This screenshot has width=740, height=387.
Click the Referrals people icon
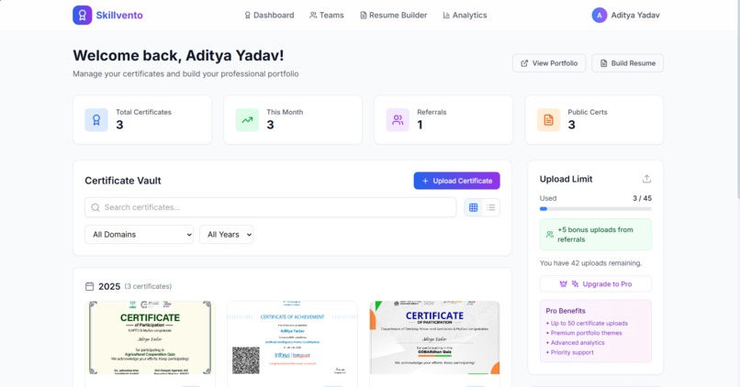point(398,120)
